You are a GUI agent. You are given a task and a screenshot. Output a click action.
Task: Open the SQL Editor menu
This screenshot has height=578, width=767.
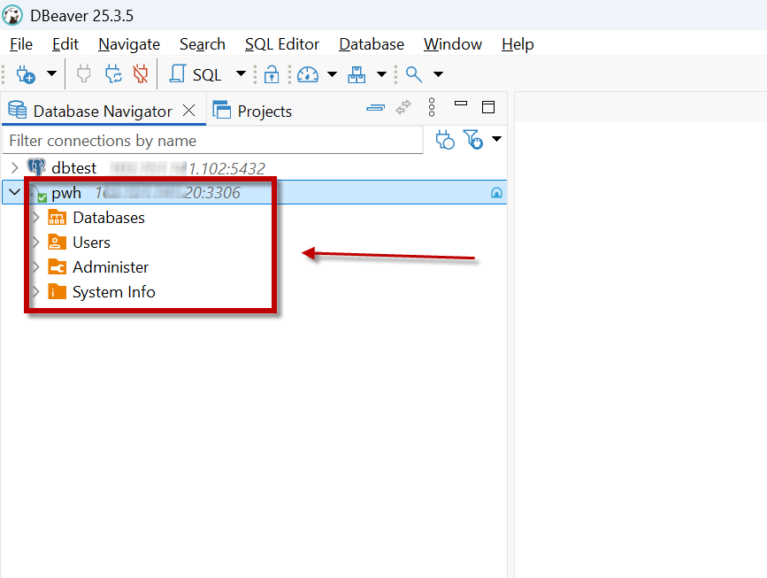pyautogui.click(x=282, y=44)
